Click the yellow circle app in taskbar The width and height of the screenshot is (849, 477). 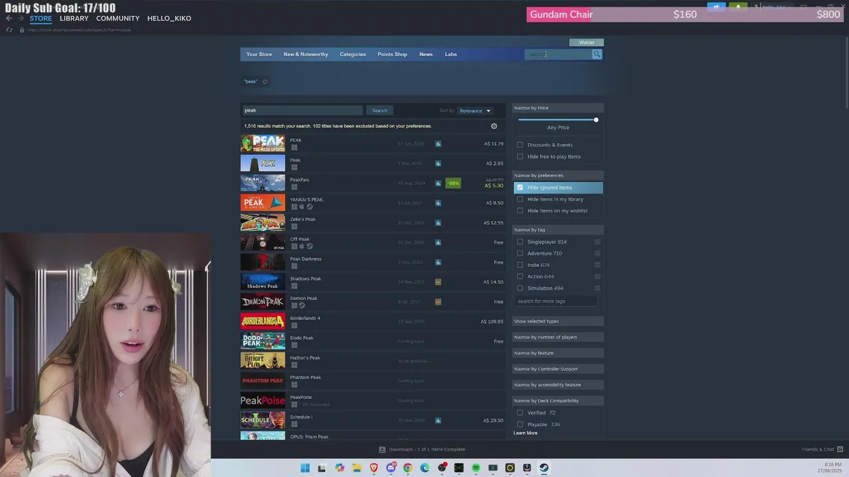[509, 468]
